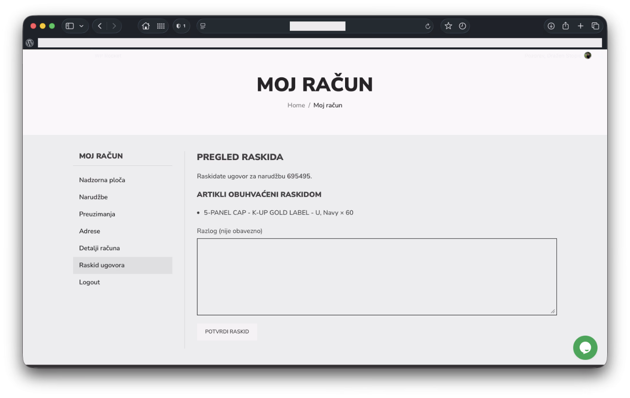Go back with the left arrow
Image resolution: width=630 pixels, height=398 pixels.
(100, 26)
